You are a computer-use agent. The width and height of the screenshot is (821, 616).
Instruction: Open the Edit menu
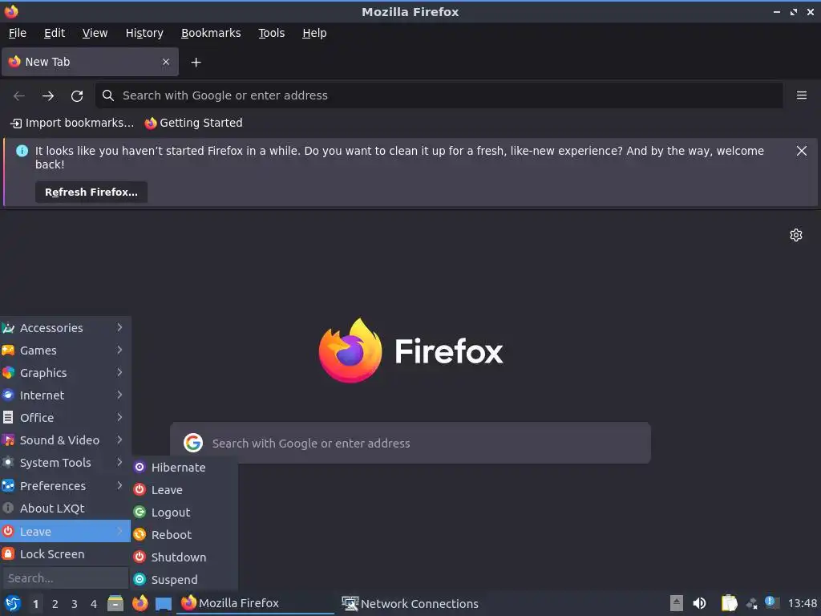[55, 33]
